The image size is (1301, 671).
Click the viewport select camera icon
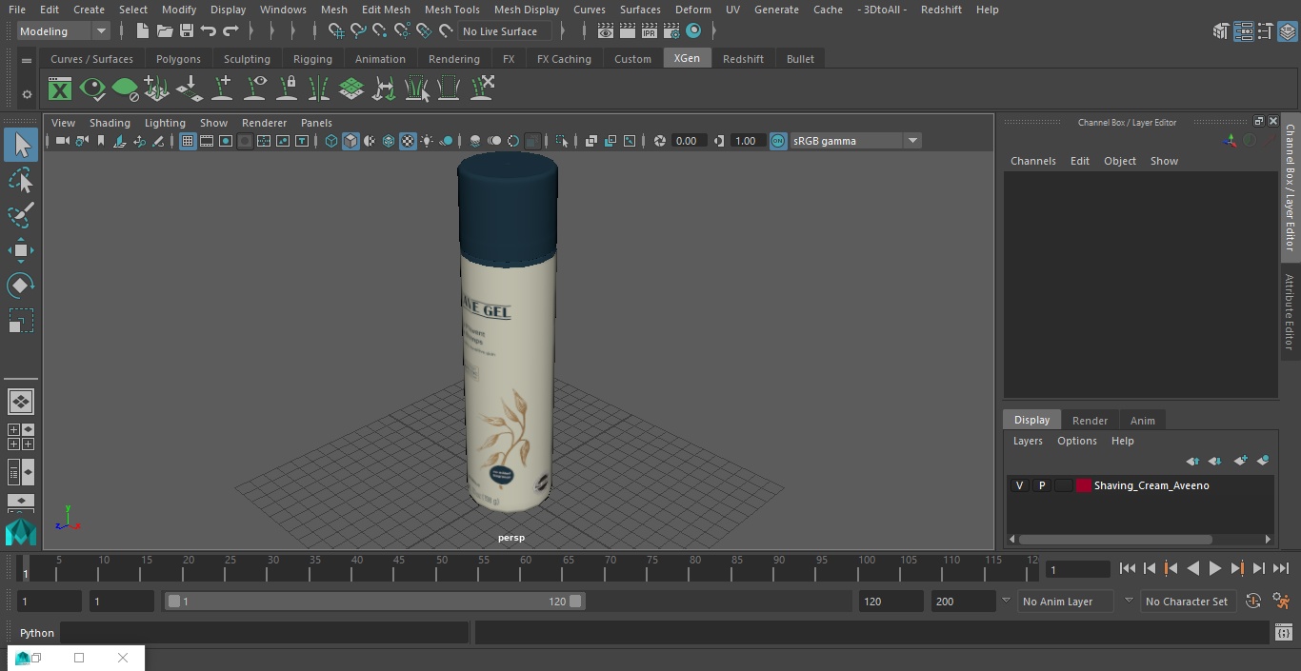[62, 141]
